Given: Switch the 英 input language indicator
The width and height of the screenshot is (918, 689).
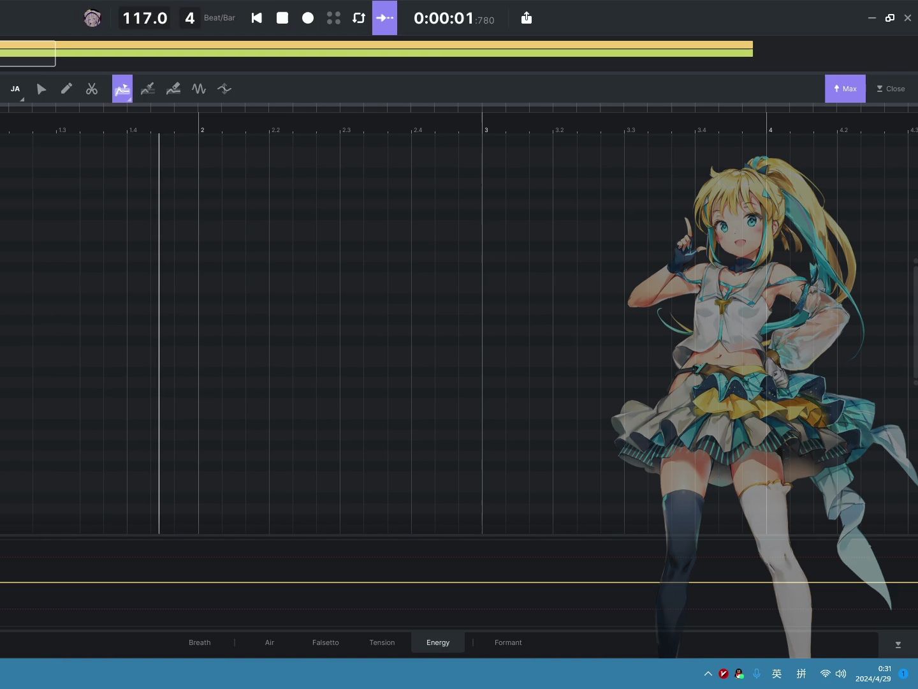Looking at the screenshot, I should coord(776,674).
